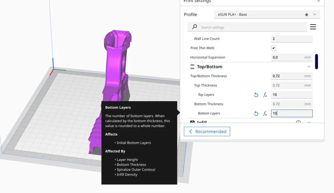Click the fx formula icon for Bottom Layers
334x193 pixels.
pos(265,113)
